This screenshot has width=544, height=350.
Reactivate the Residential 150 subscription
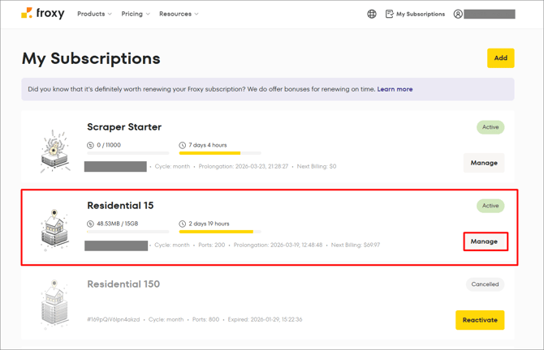pos(480,320)
